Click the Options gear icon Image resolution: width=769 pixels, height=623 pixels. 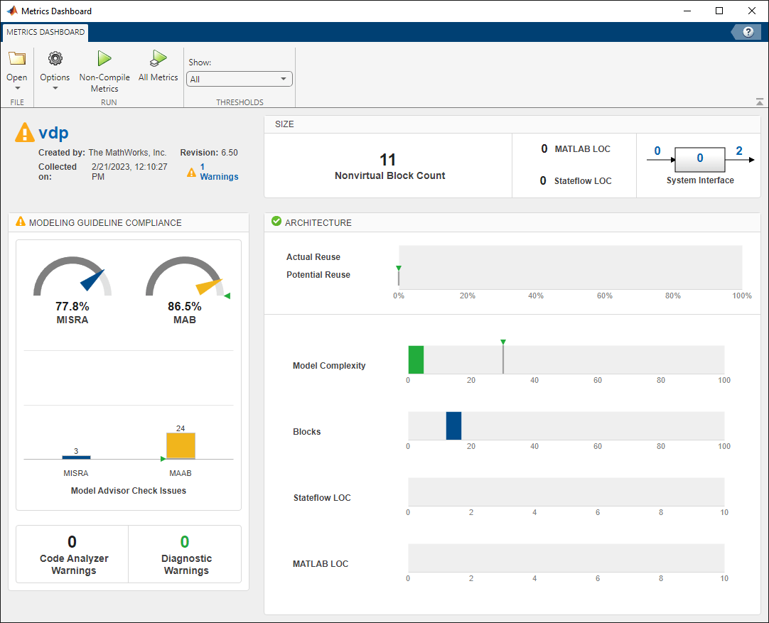[x=55, y=59]
